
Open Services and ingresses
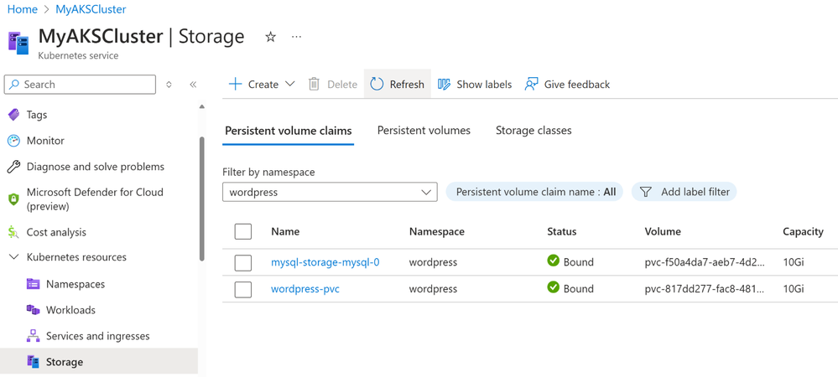coord(98,336)
